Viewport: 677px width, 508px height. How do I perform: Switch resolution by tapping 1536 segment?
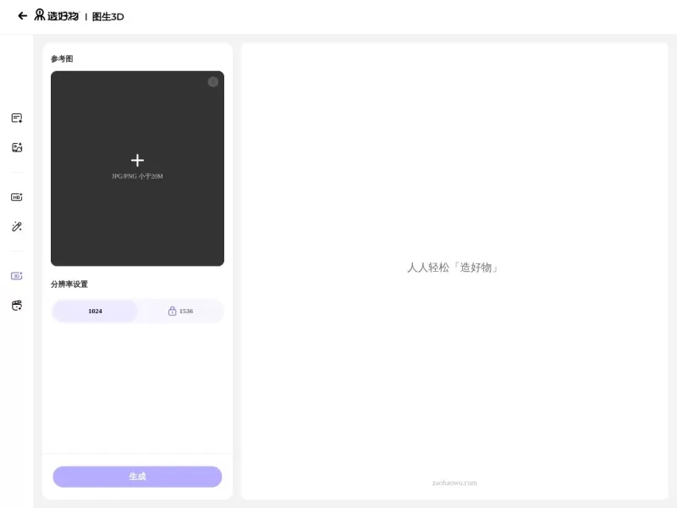[180, 311]
